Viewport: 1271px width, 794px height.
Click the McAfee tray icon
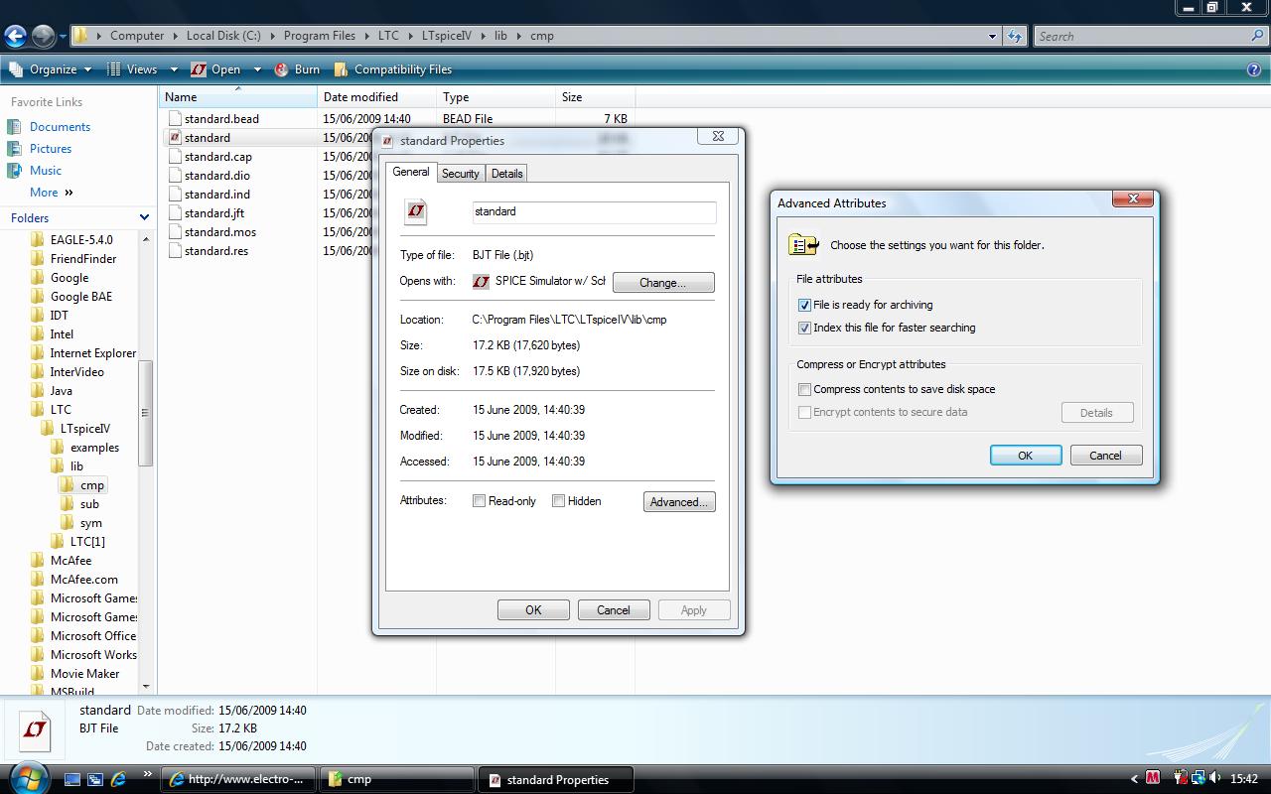(1153, 779)
